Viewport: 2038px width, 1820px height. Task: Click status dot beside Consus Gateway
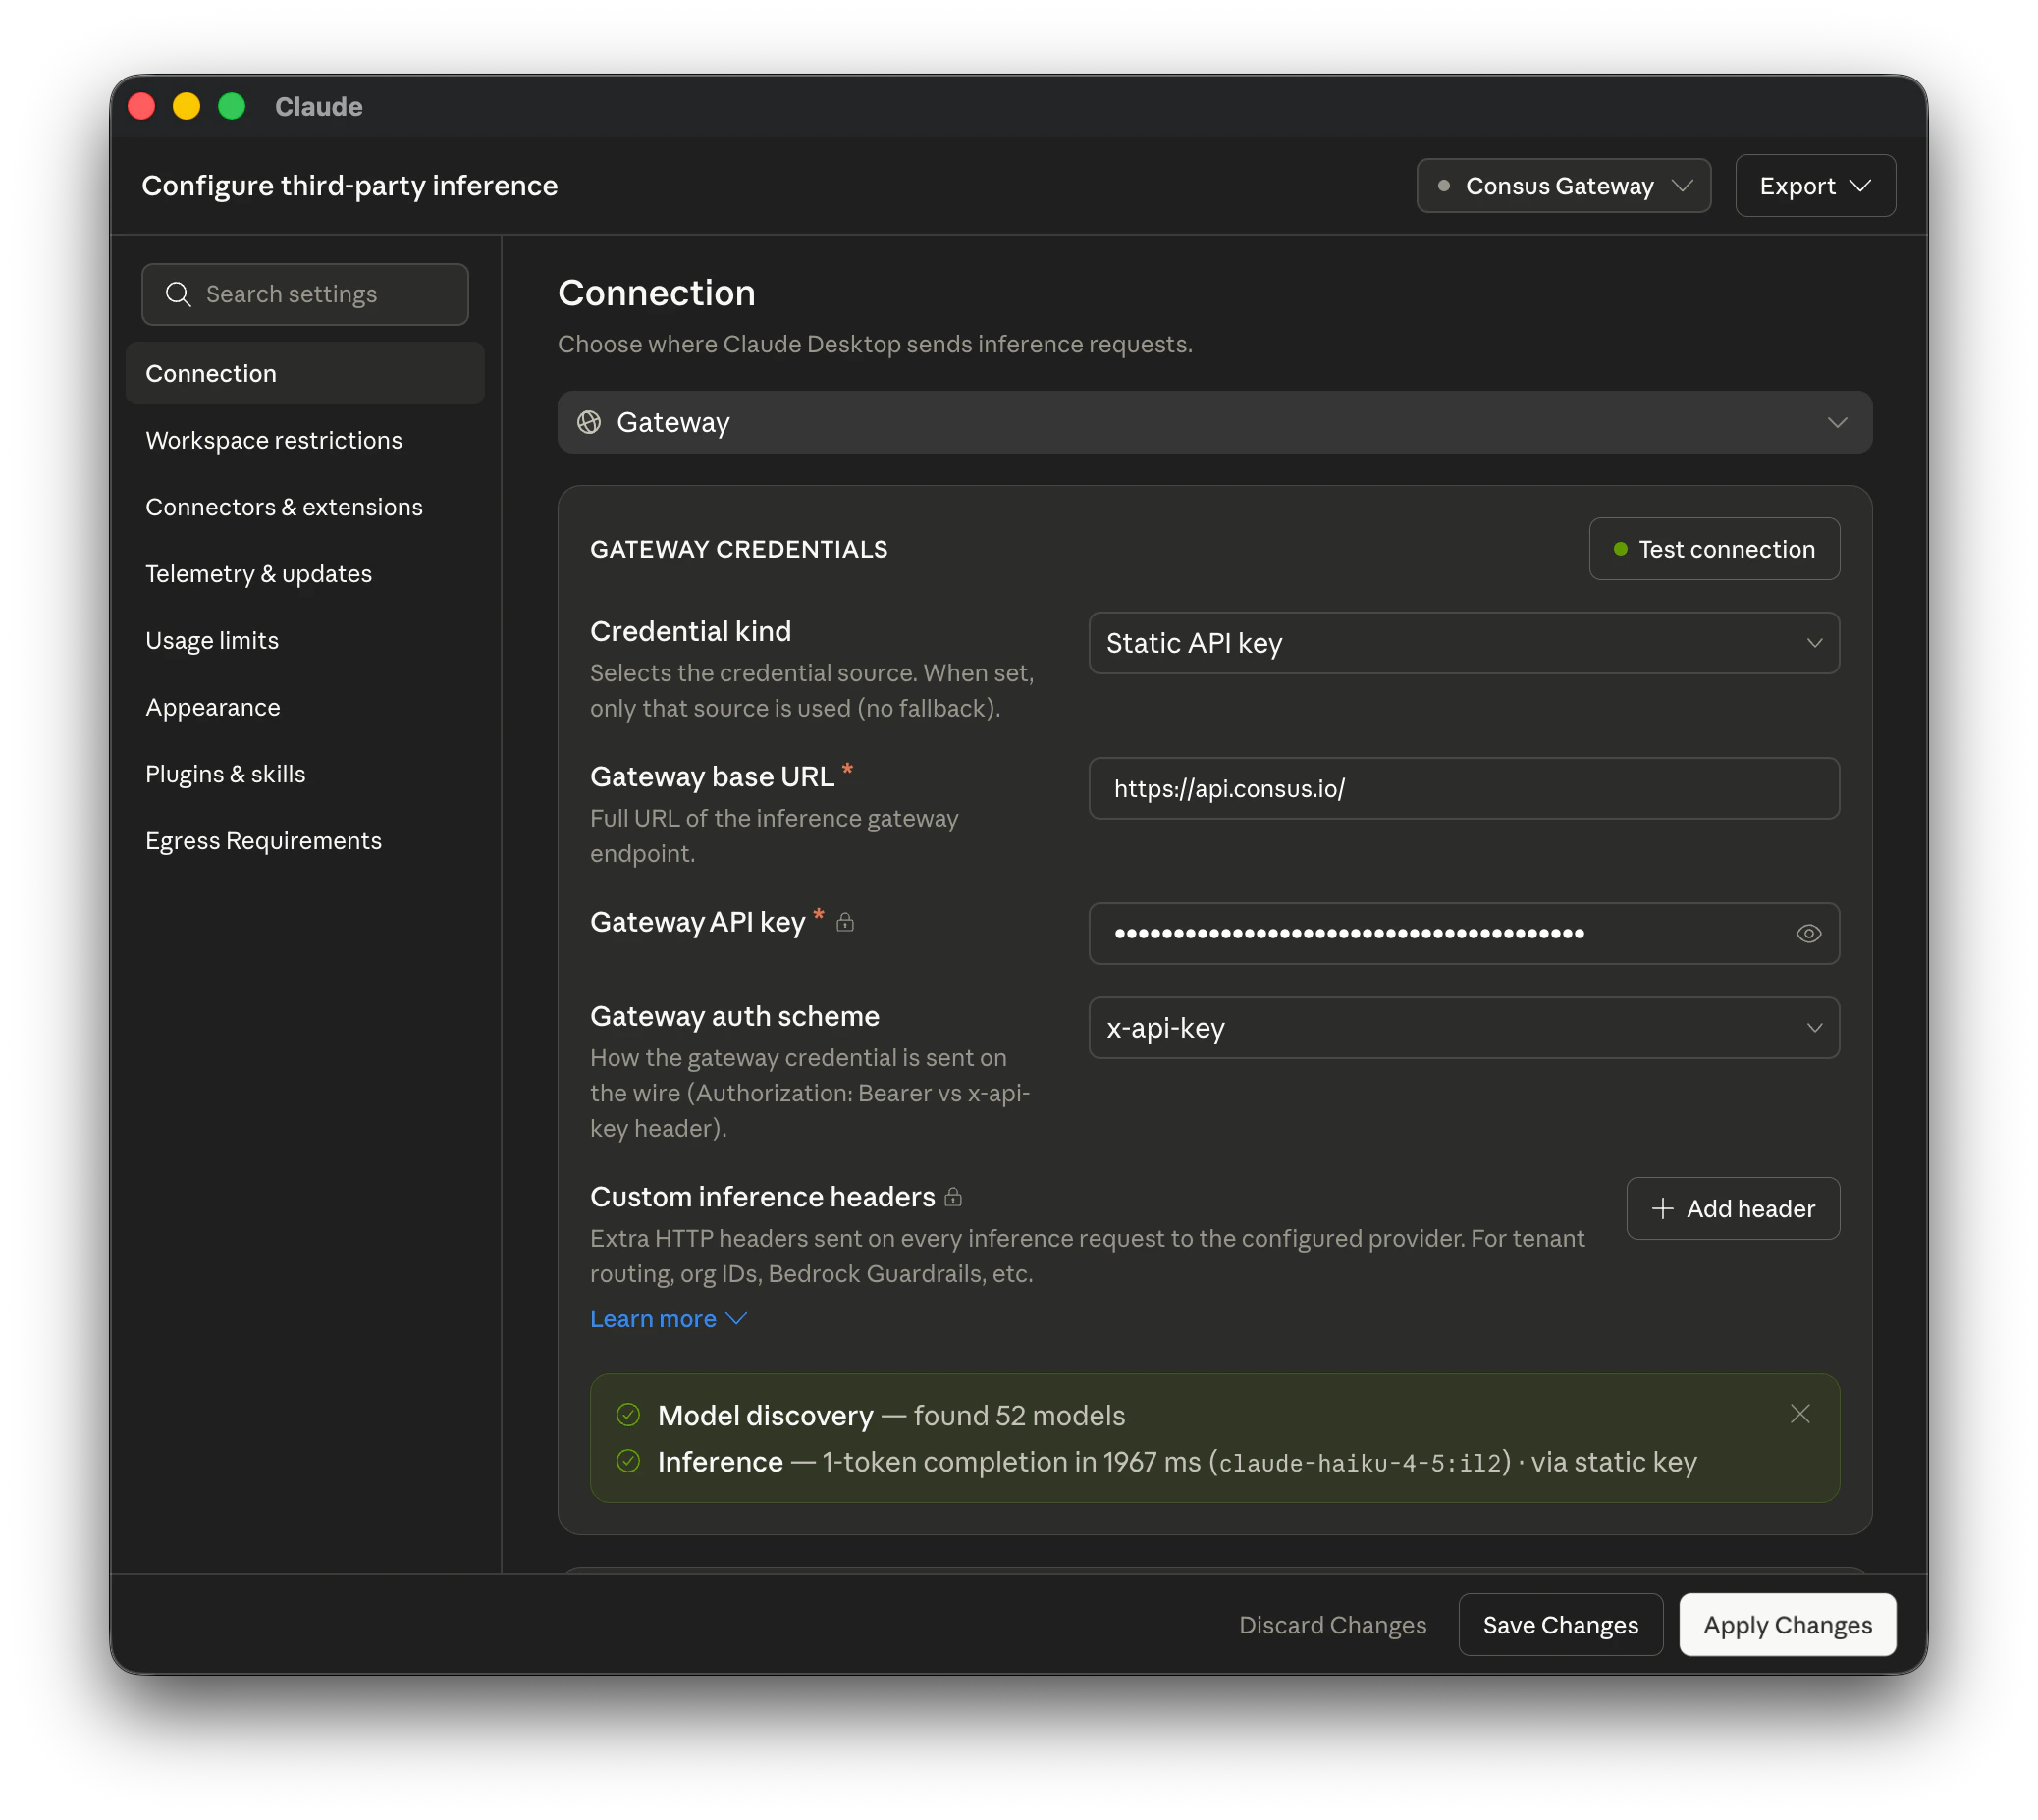point(1443,186)
